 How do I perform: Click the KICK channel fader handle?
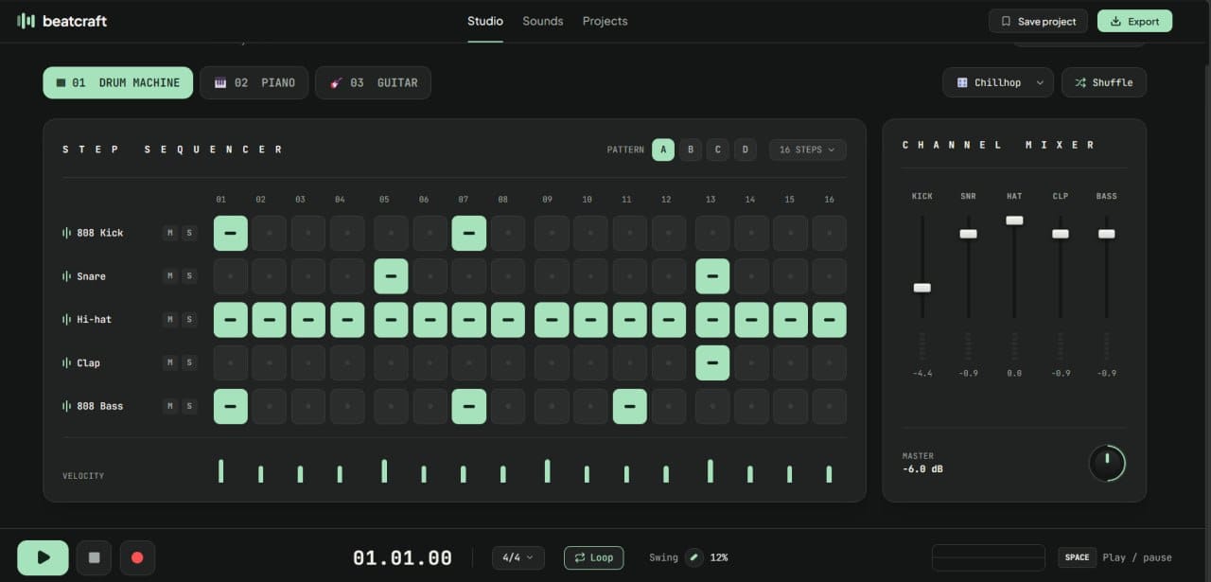(922, 288)
